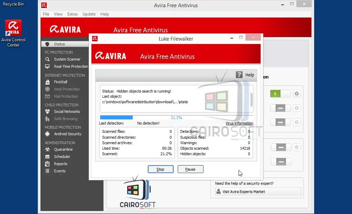The image size is (352, 214).
Task: Stop the running scan
Action: pos(161,169)
